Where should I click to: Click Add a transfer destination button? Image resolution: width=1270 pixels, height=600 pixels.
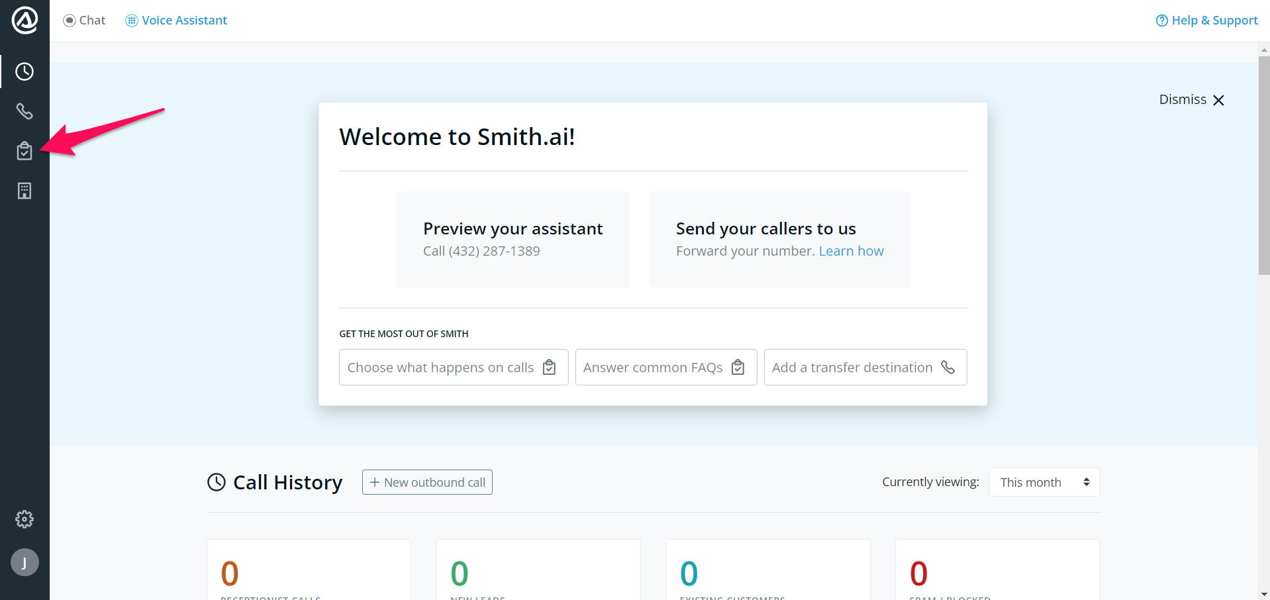pos(865,367)
